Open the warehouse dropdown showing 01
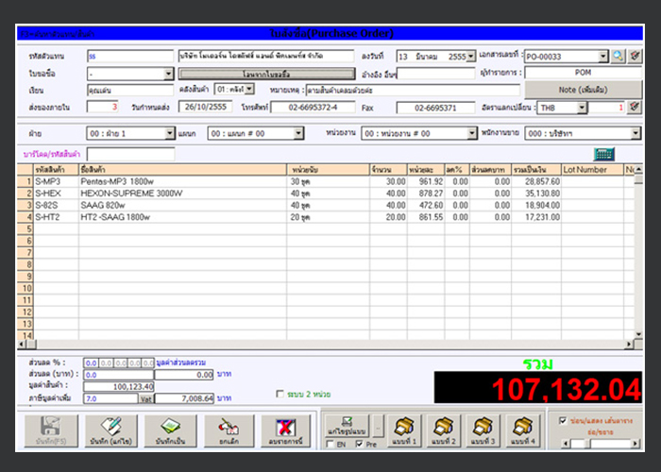The height and width of the screenshot is (472, 661). pos(249,89)
